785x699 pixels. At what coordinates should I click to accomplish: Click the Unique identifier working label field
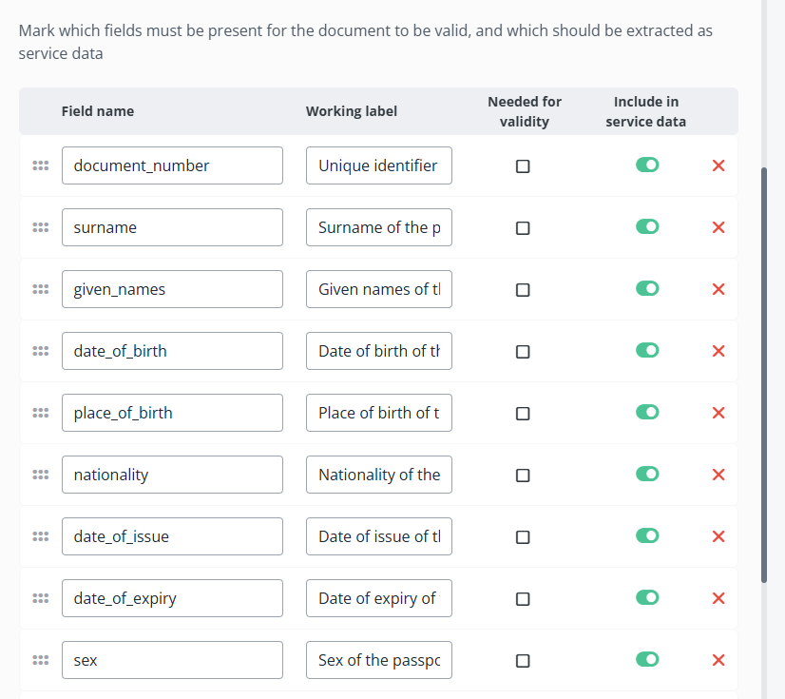(x=379, y=165)
